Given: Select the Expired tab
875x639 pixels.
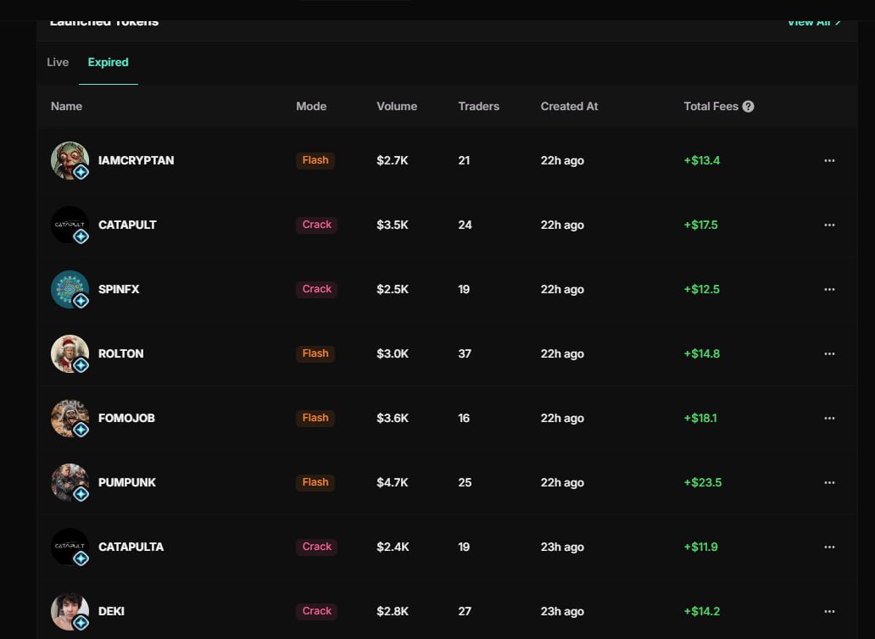Looking at the screenshot, I should pyautogui.click(x=109, y=63).
